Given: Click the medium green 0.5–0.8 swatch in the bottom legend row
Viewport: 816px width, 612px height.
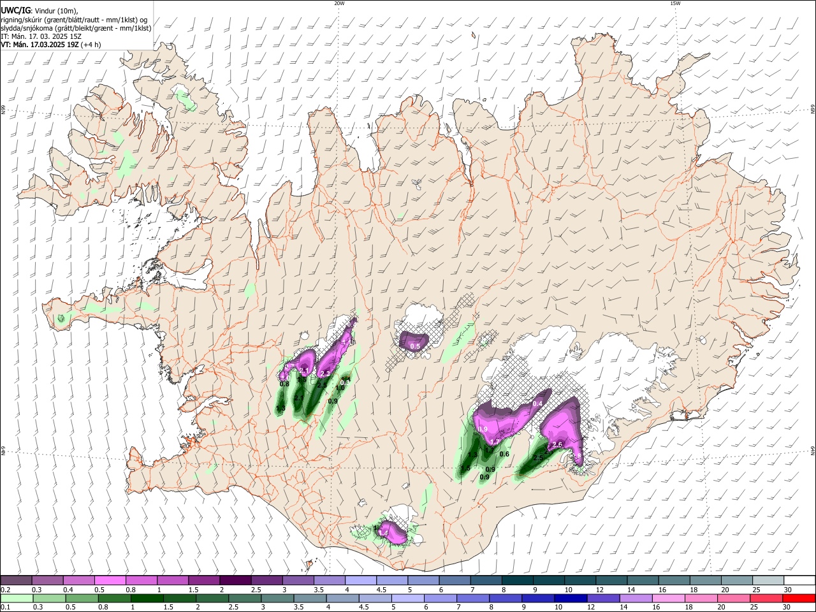Looking at the screenshot, I should click(81, 599).
